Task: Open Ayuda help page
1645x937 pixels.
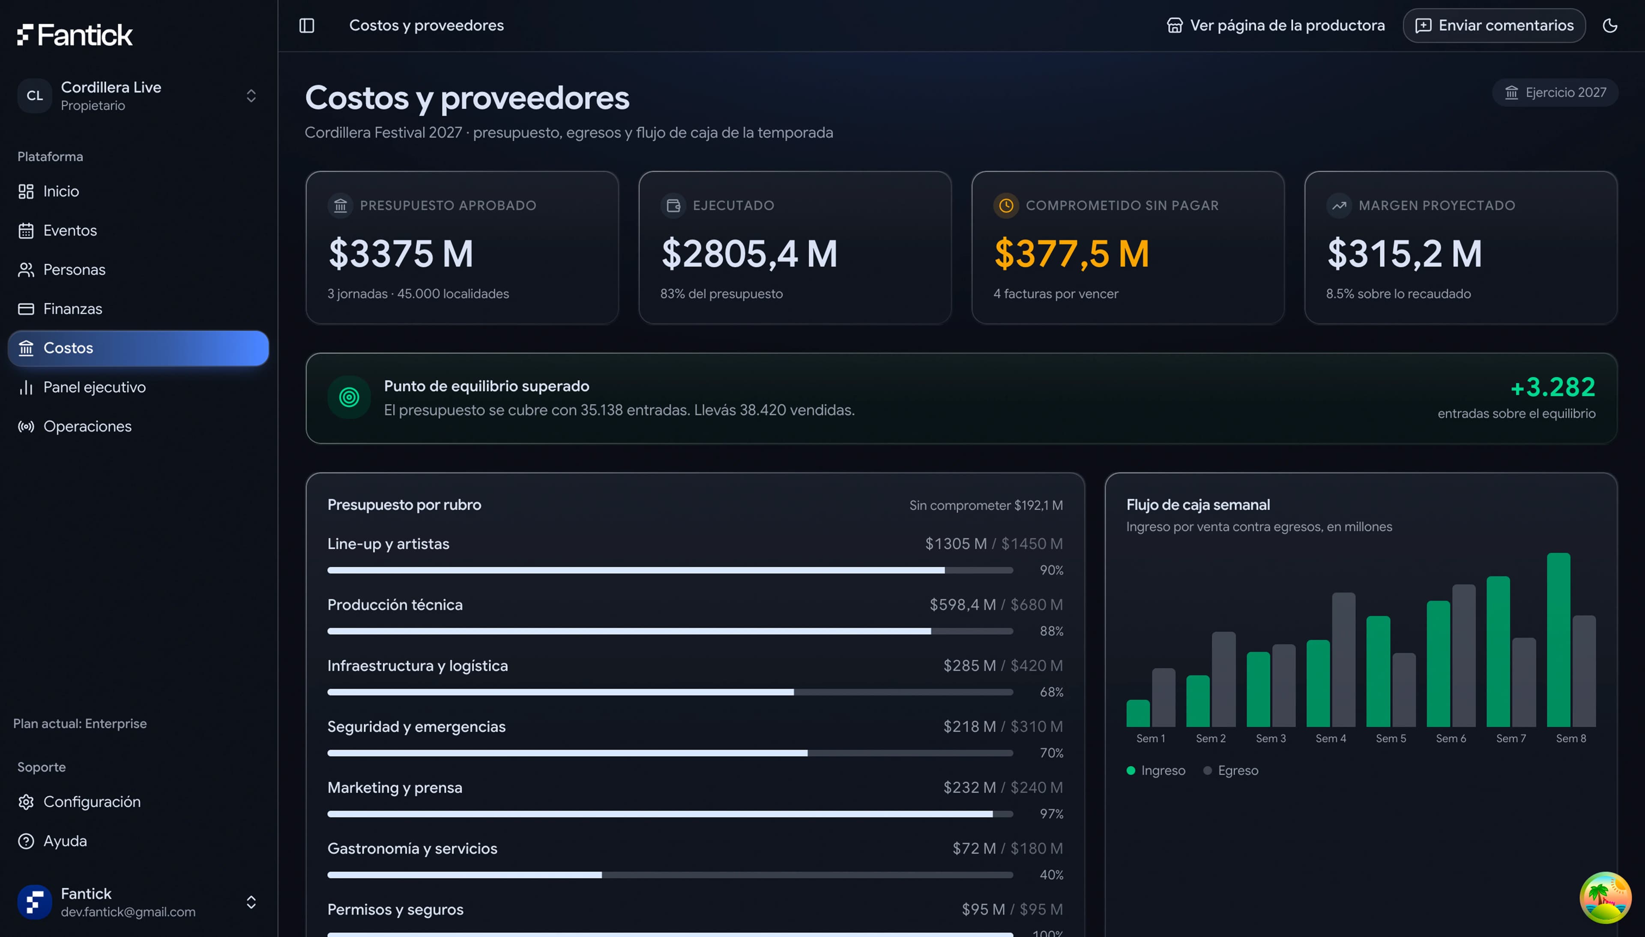Action: pos(138,841)
